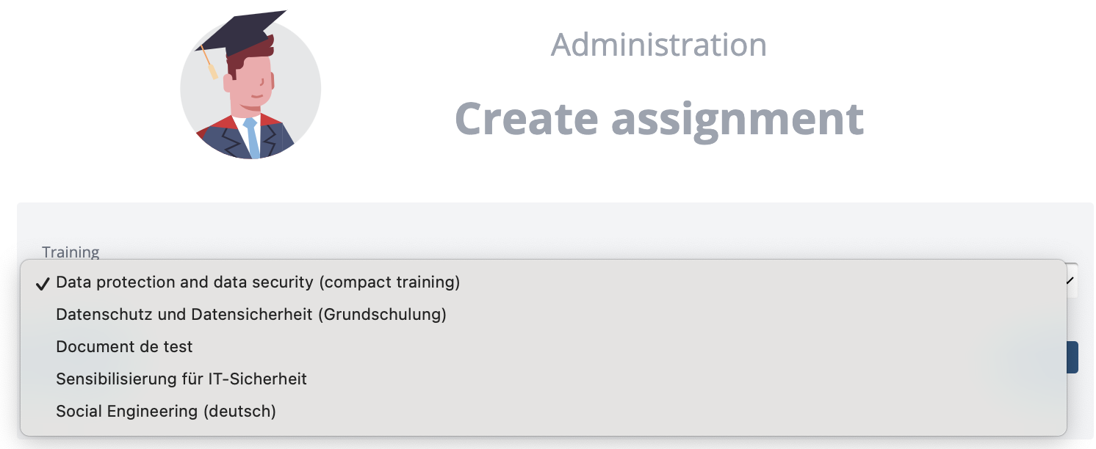The image size is (1096, 449).
Task: Click the Training select box right edge
Action: [1072, 280]
